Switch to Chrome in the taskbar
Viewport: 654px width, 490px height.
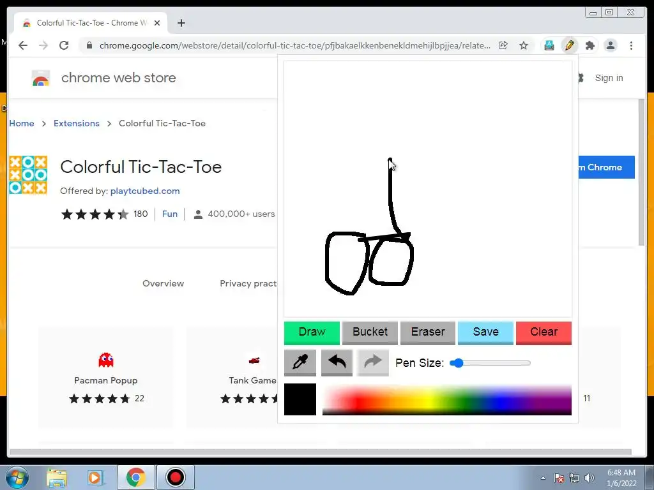point(135,477)
